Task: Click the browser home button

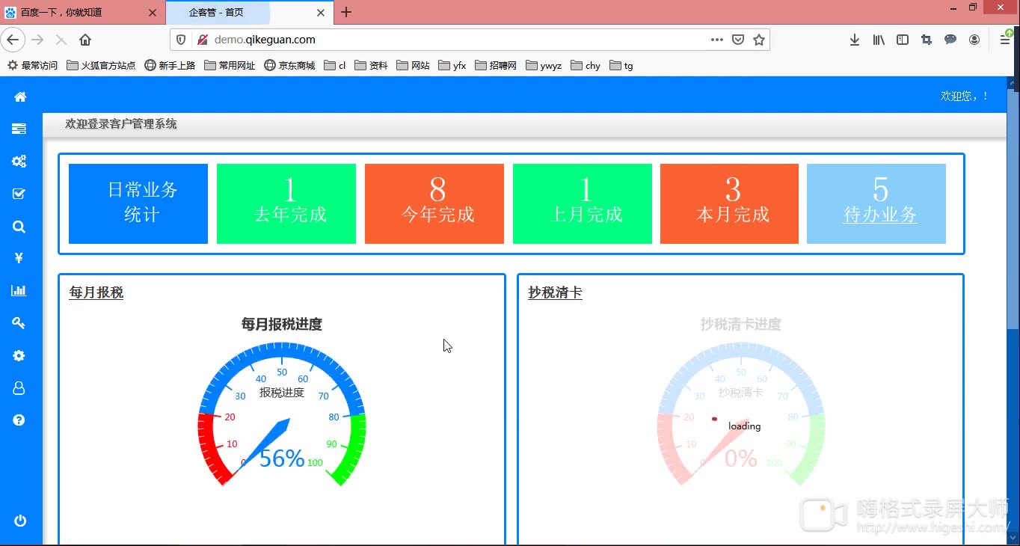Action: [x=85, y=40]
